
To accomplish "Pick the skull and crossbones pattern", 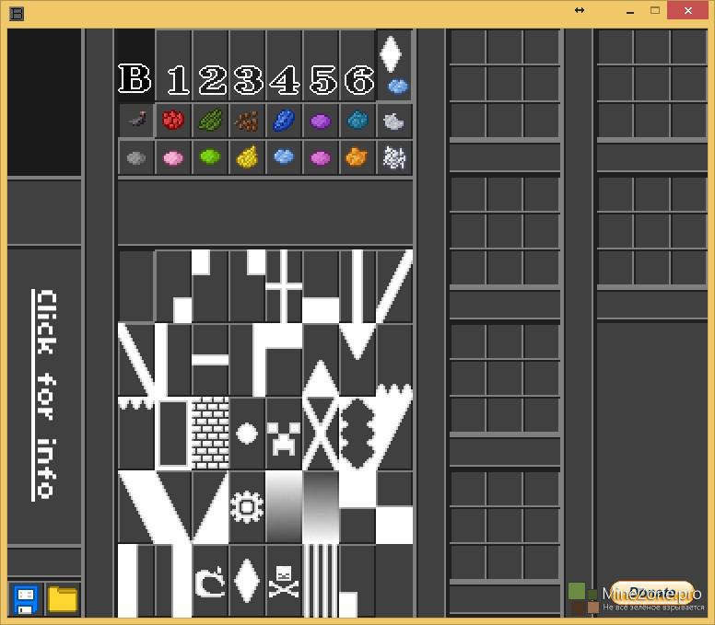I will (x=284, y=581).
